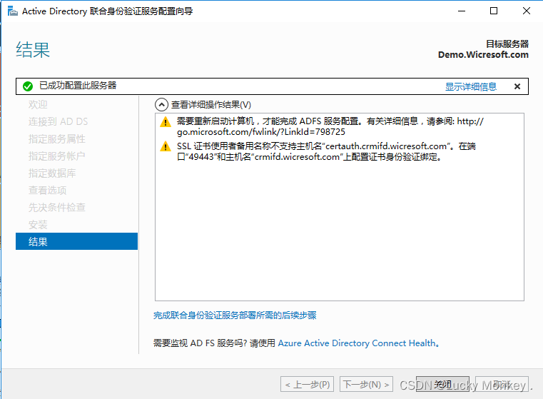
Task: Collapse 查看详细操作结果(V) section
Action: [162, 105]
